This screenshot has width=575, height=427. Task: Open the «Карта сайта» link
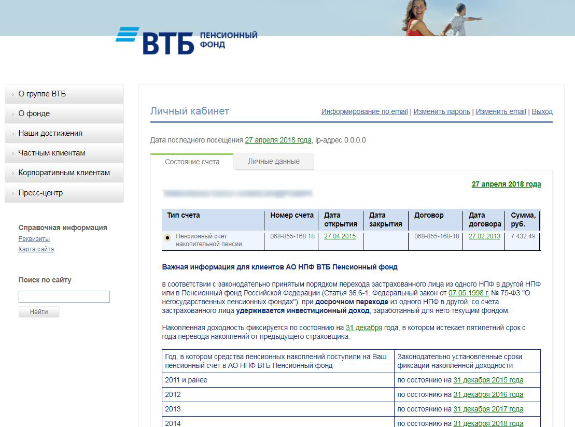36,249
